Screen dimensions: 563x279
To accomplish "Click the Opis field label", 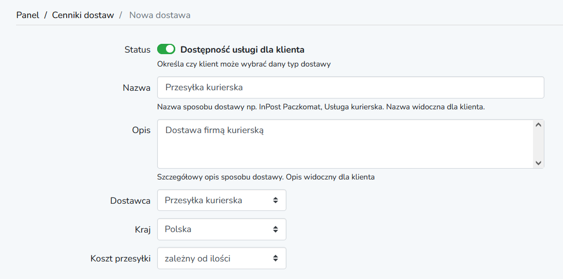I will coord(141,130).
